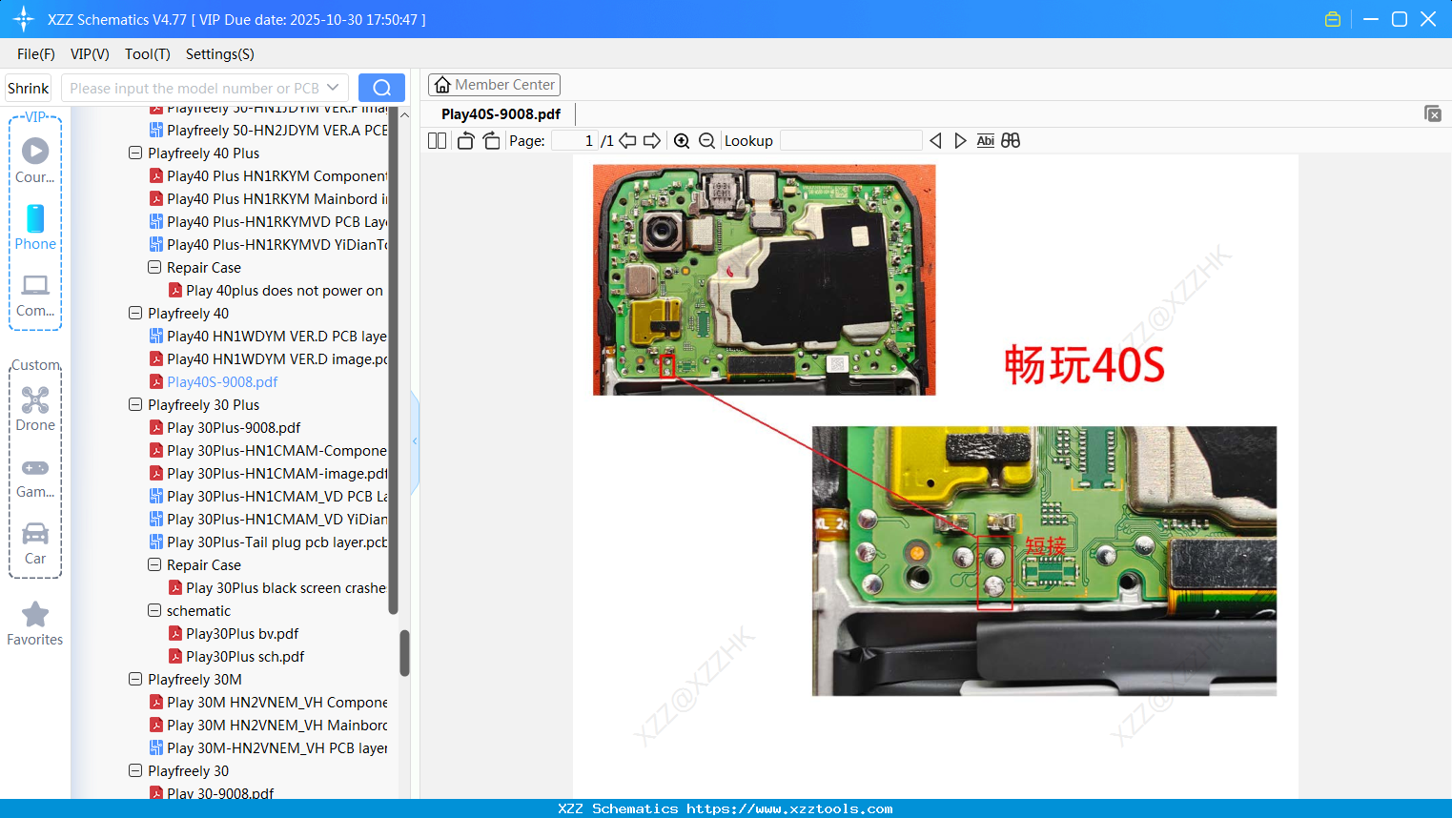Open Play40 Plus HN1RKYM Mainbord image
This screenshot has width=1452, height=818.
click(x=276, y=198)
